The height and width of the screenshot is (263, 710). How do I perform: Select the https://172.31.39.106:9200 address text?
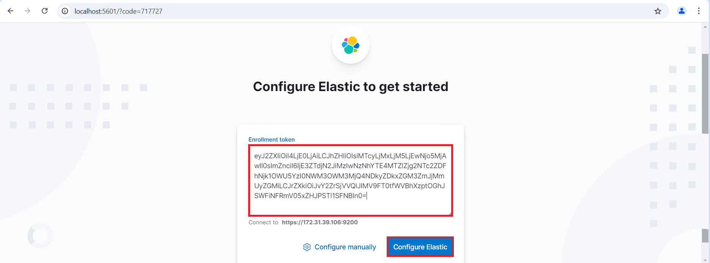[x=320, y=222]
